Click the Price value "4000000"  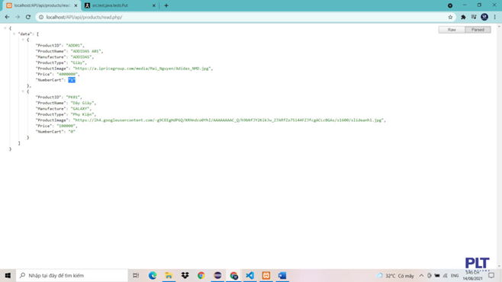tap(67, 74)
